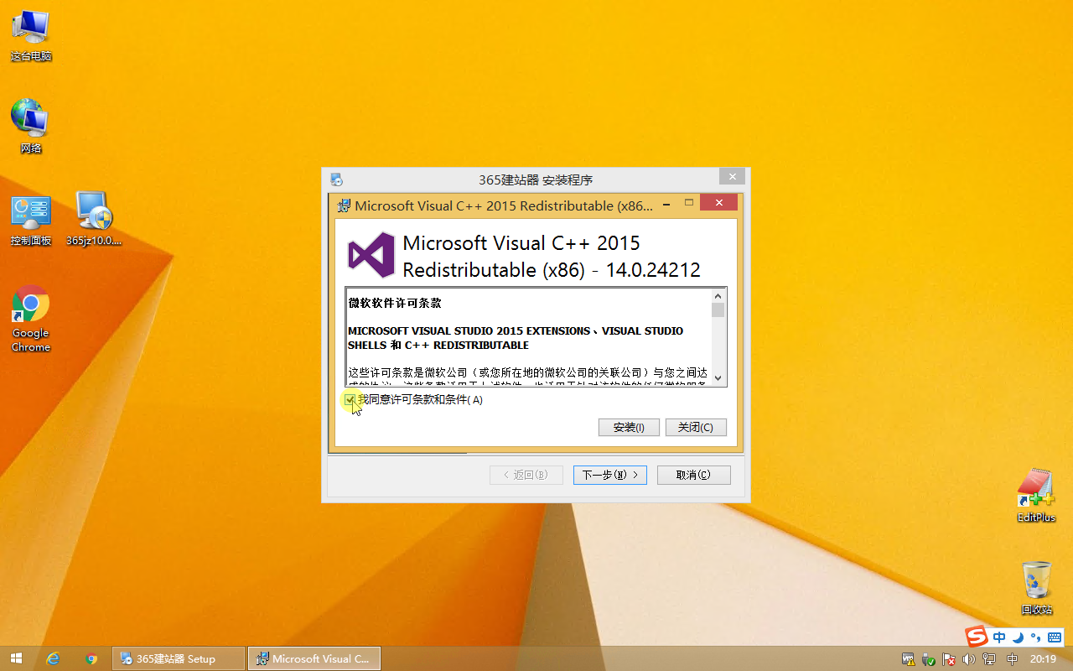Click the Visual Studio purple logo
This screenshot has height=671, width=1073.
[x=371, y=255]
